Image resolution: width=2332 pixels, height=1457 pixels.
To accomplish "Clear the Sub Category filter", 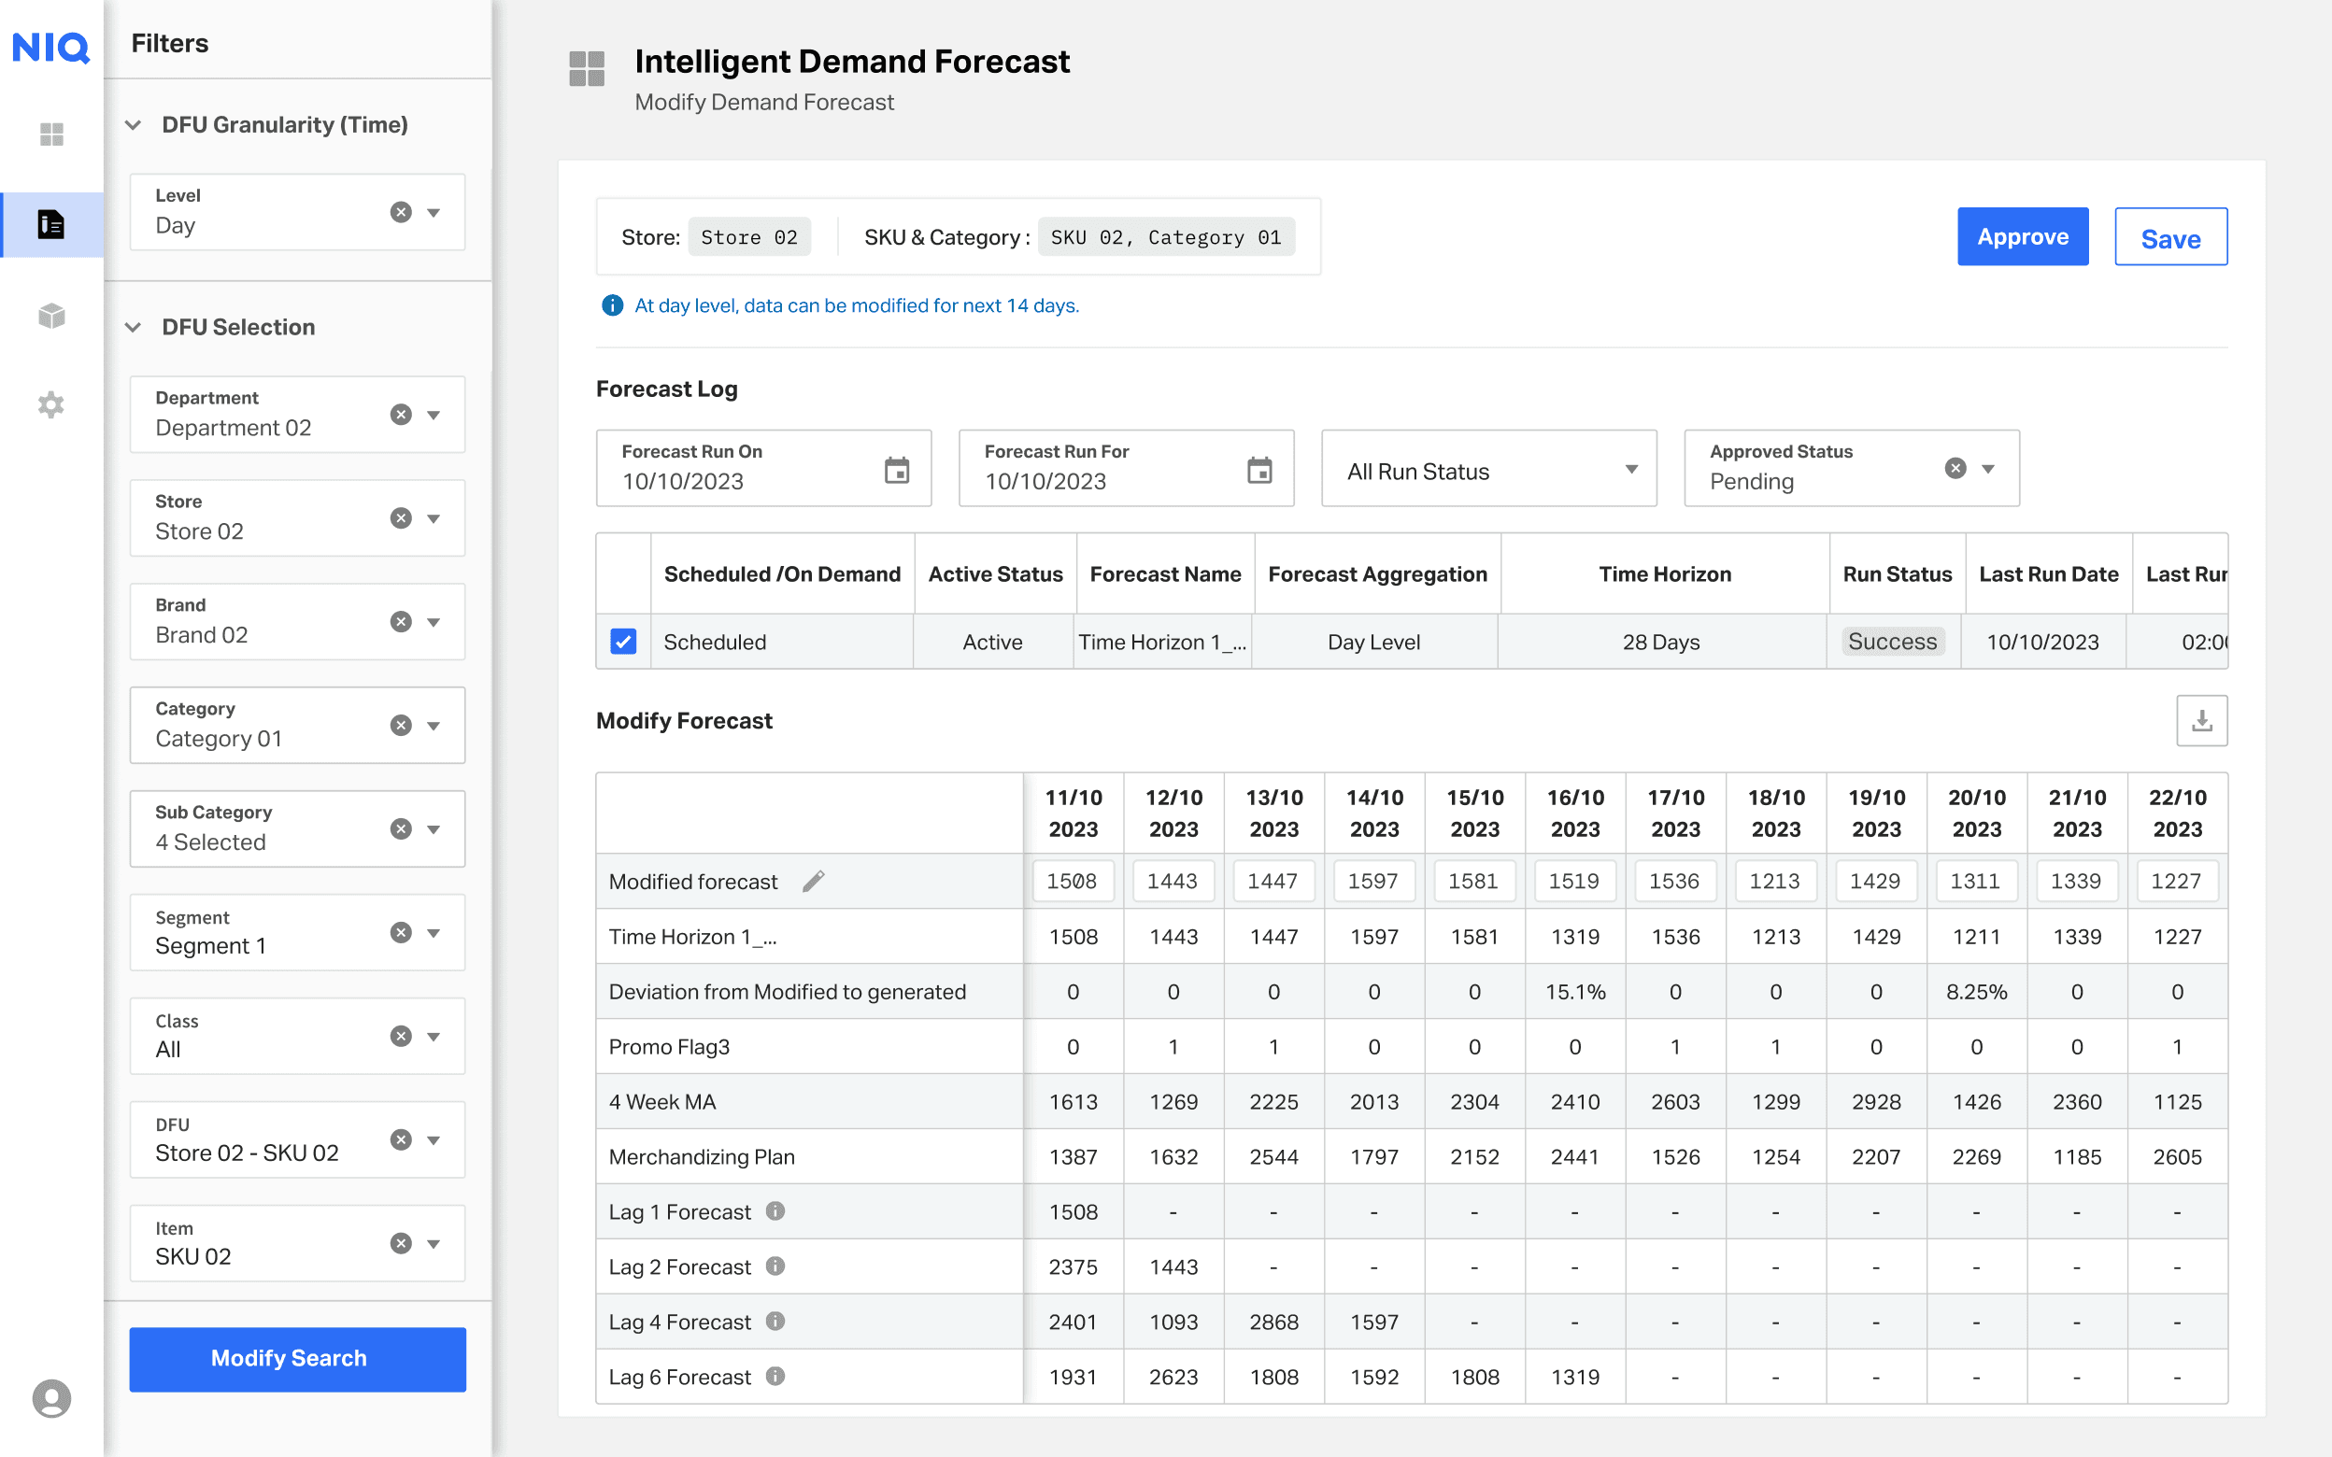I will tap(402, 828).
